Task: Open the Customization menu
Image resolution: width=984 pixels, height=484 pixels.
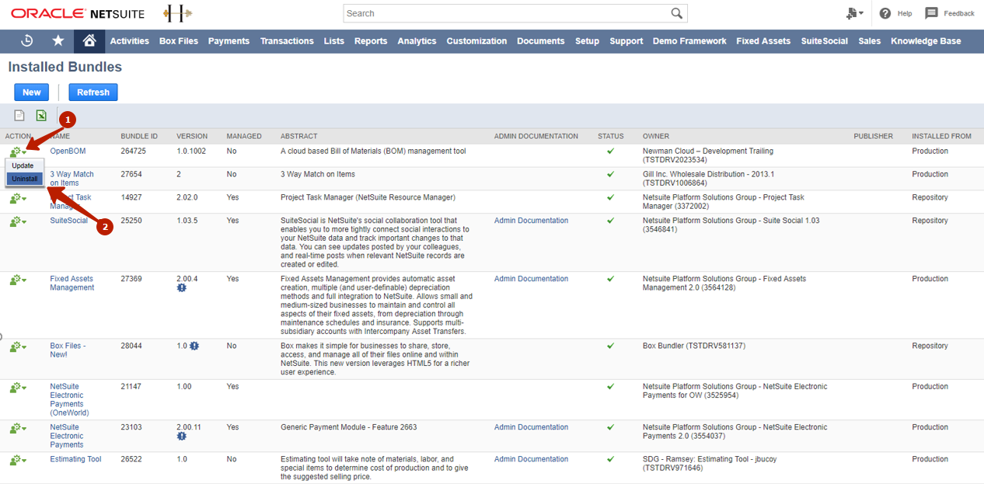Action: 476,41
